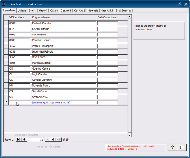Click the name field Gavoldi Giovanni

pos(64,80)
